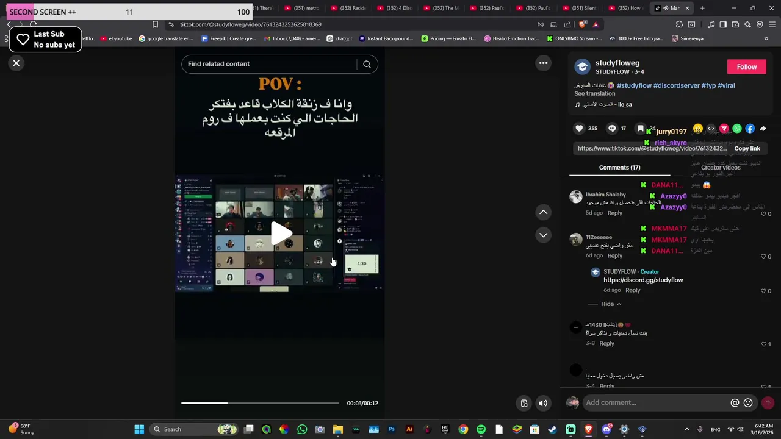The width and height of the screenshot is (781, 439).
Task: Close the TikTok video viewer
Action: pos(16,63)
